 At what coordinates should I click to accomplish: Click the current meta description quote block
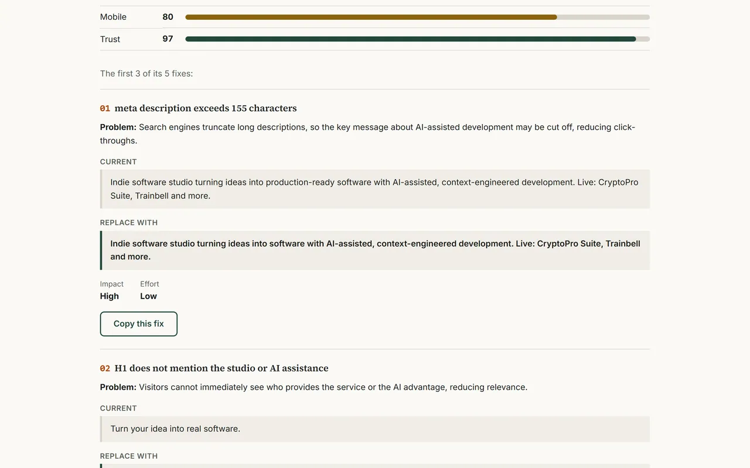[375, 189]
